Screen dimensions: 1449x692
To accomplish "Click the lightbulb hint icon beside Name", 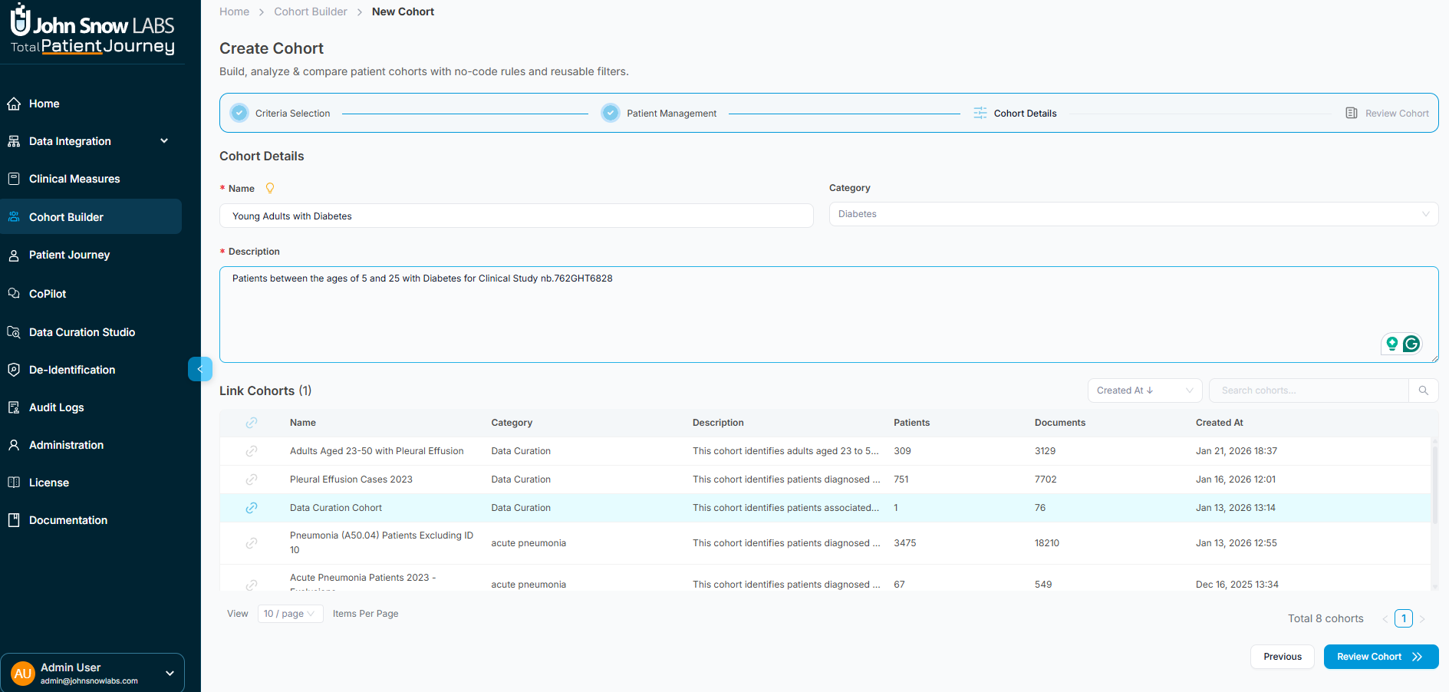I will tap(270, 188).
